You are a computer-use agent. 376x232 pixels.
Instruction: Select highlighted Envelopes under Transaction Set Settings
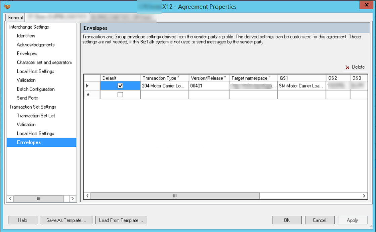[x=41, y=142]
